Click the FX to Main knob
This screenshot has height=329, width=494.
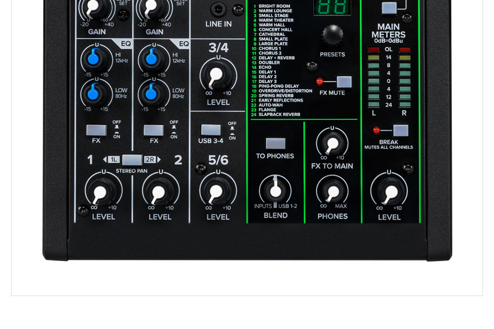click(332, 144)
